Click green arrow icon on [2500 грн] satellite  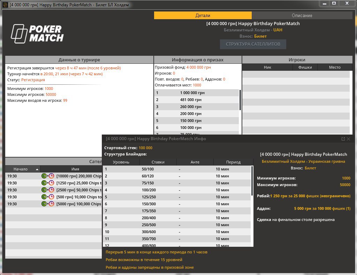click(x=44, y=190)
